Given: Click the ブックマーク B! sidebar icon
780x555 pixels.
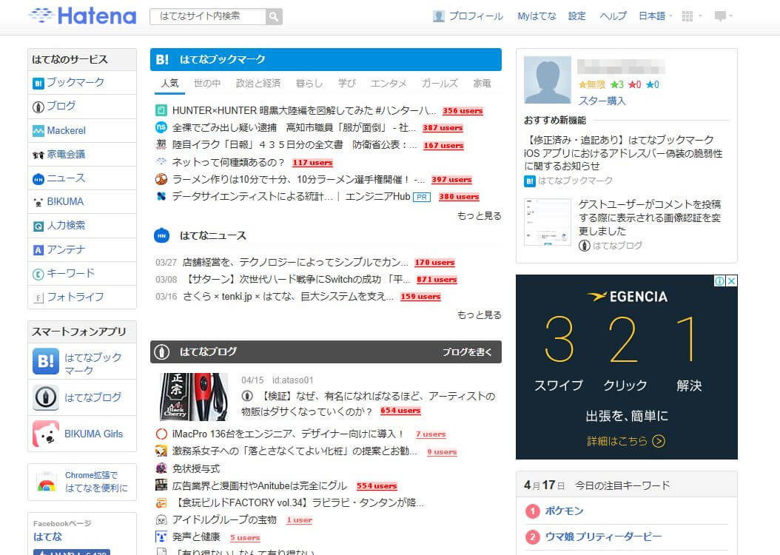Looking at the screenshot, I should coord(38,83).
